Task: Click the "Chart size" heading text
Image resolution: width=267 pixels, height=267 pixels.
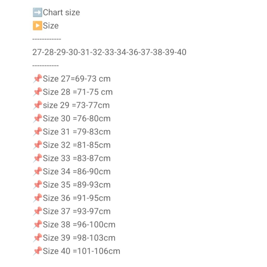Action: (x=62, y=12)
